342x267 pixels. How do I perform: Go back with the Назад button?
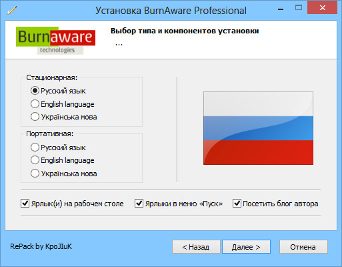[x=196, y=247]
